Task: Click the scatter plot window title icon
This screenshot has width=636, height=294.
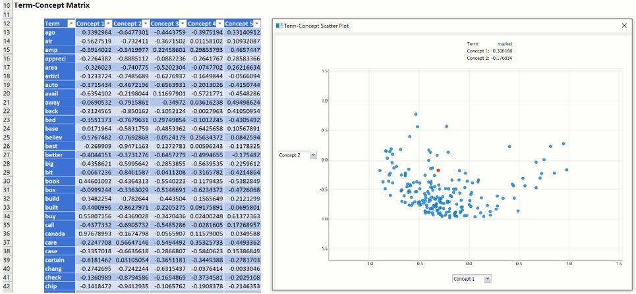Action: pos(279,26)
